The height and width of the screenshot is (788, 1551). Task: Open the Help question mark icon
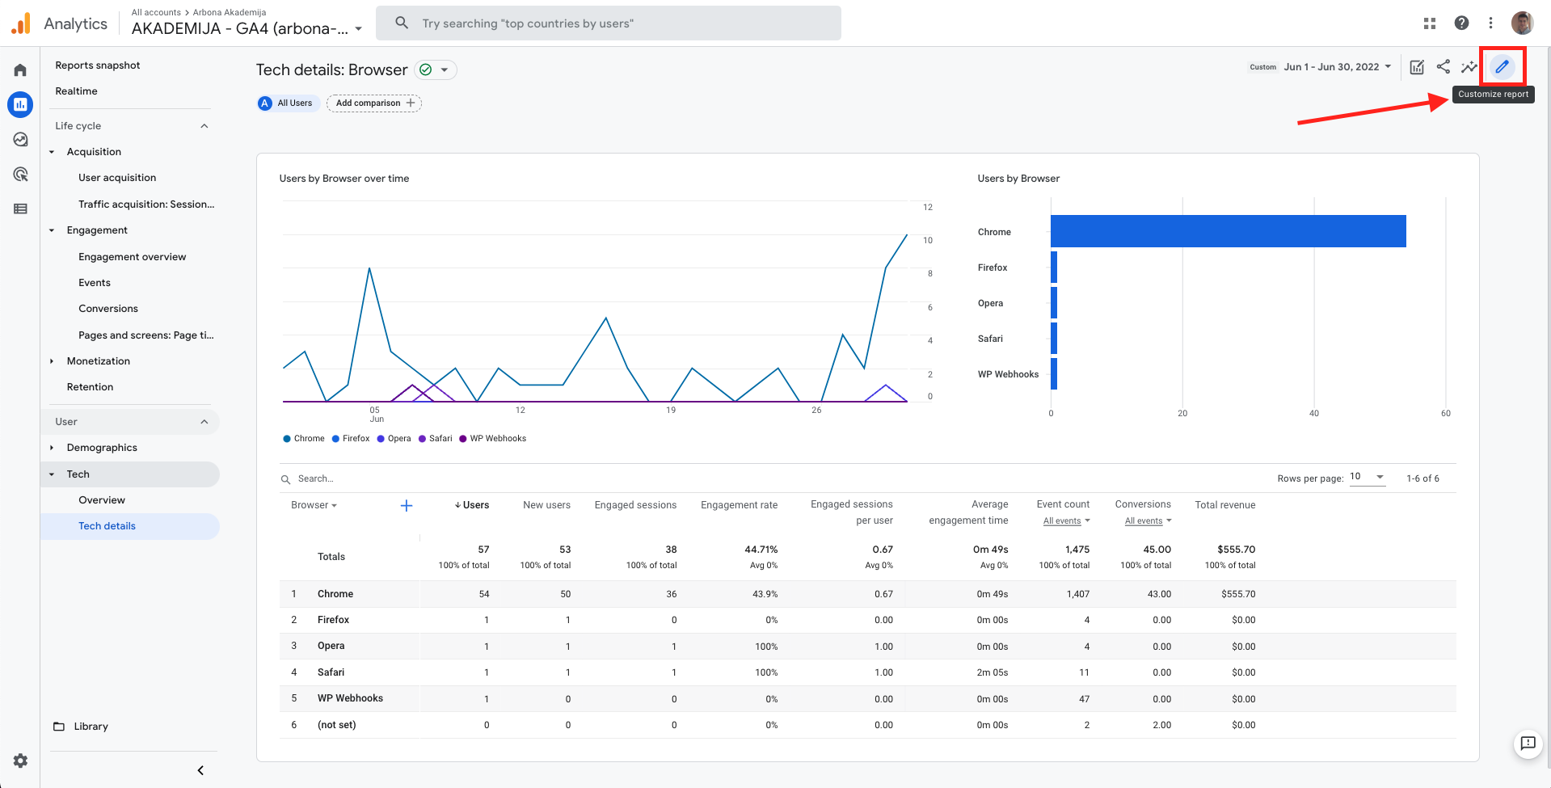pyautogui.click(x=1461, y=23)
